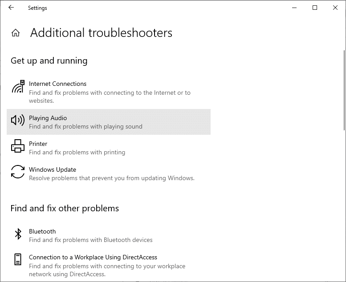Select the Playing Audio troubleshooter
The width and height of the screenshot is (346, 282).
[x=48, y=118]
